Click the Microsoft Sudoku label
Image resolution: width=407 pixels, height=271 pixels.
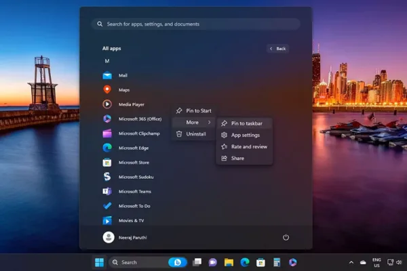[136, 177]
